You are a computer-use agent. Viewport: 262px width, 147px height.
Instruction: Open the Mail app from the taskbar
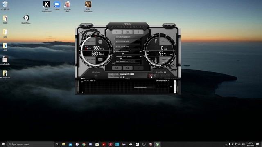pyautogui.click(x=70, y=144)
